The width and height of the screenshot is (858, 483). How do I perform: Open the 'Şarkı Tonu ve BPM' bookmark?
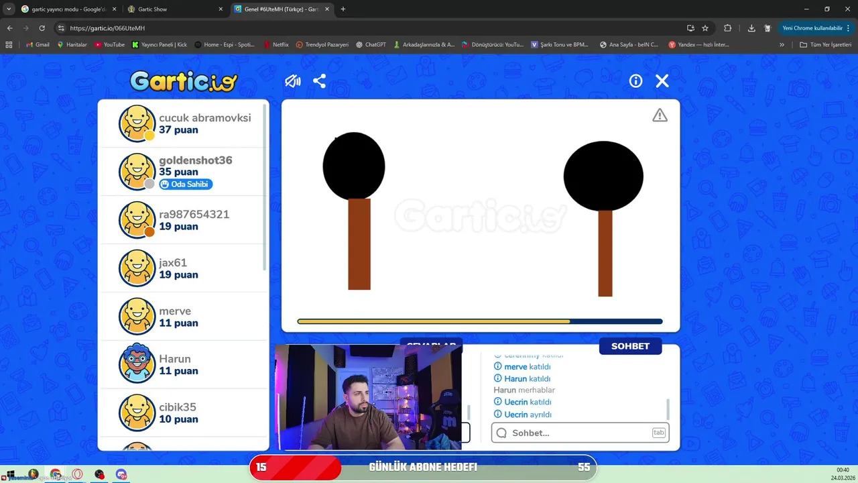click(559, 44)
